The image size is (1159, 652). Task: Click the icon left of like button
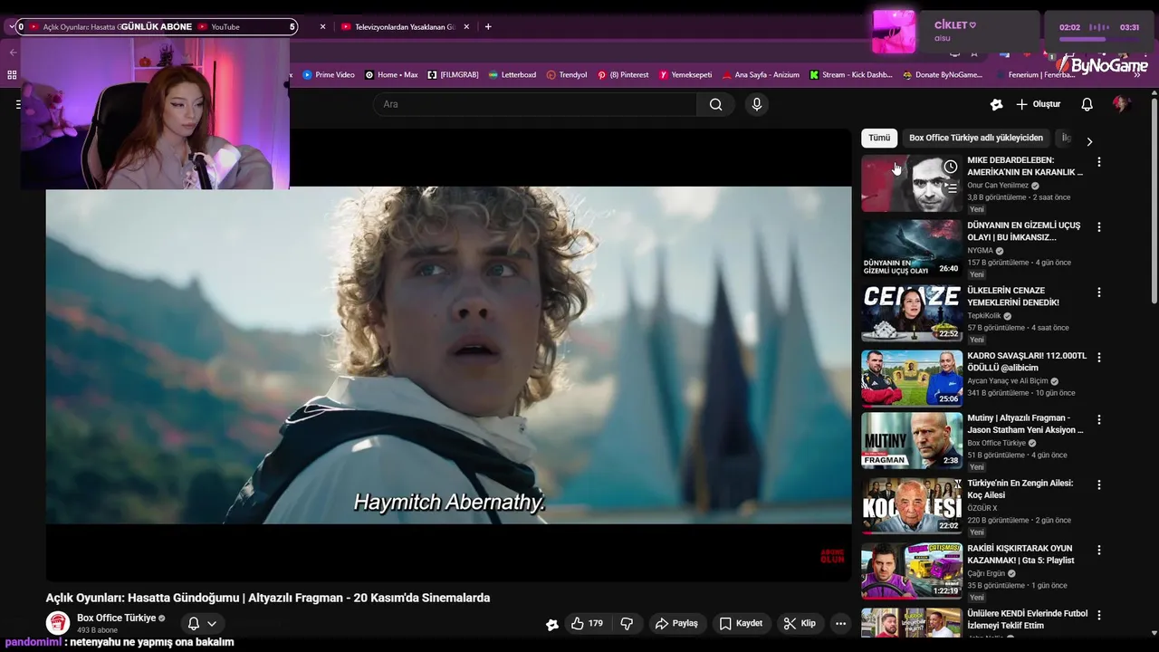click(552, 624)
